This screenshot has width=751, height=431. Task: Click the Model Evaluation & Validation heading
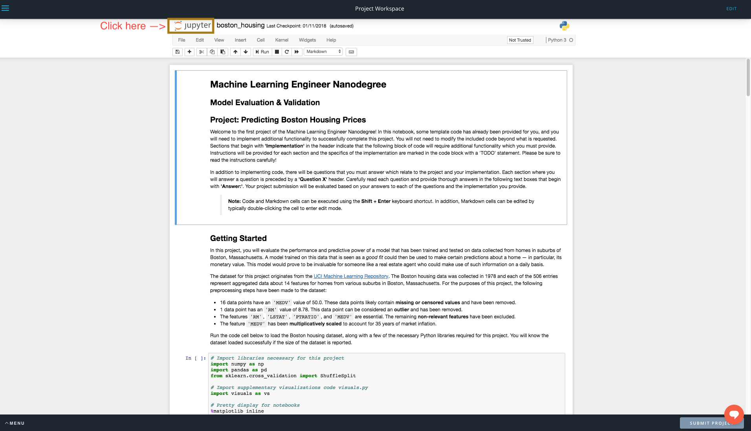[x=265, y=102]
